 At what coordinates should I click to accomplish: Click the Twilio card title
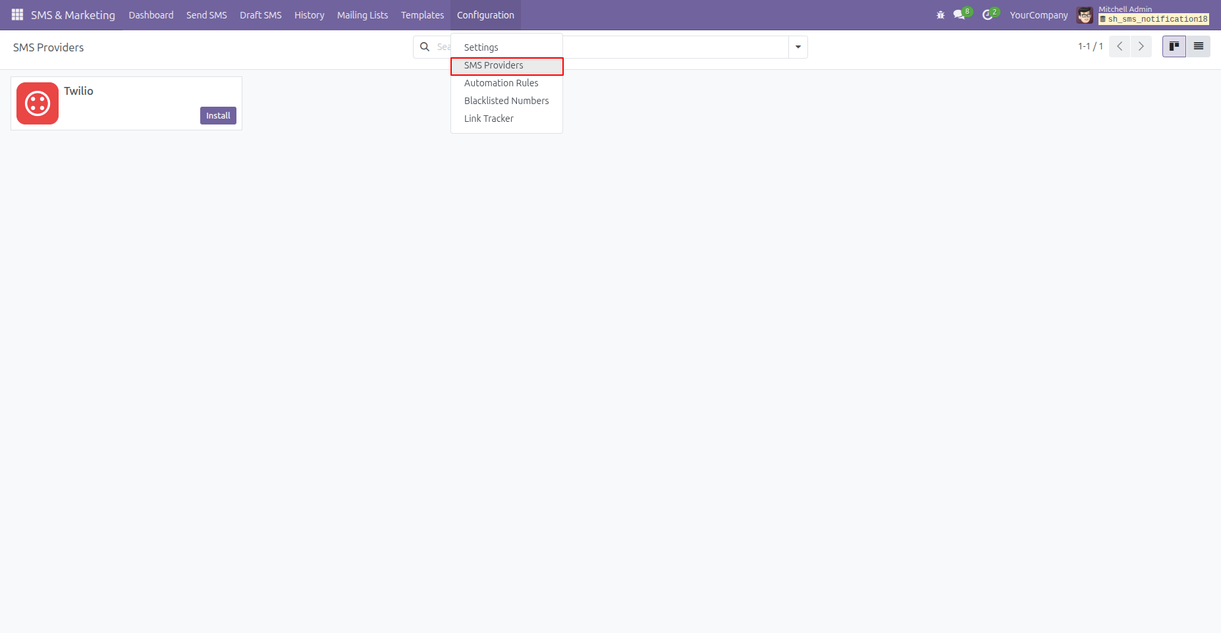point(78,91)
